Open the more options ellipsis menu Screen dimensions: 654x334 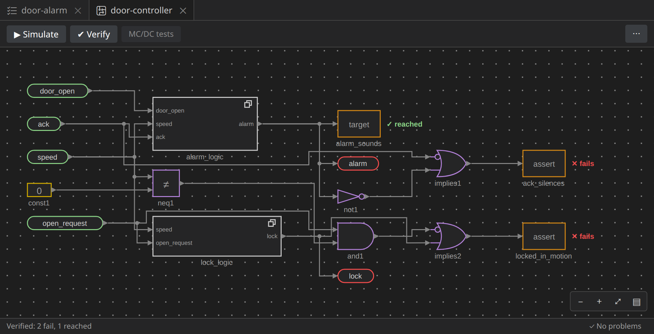pos(636,34)
